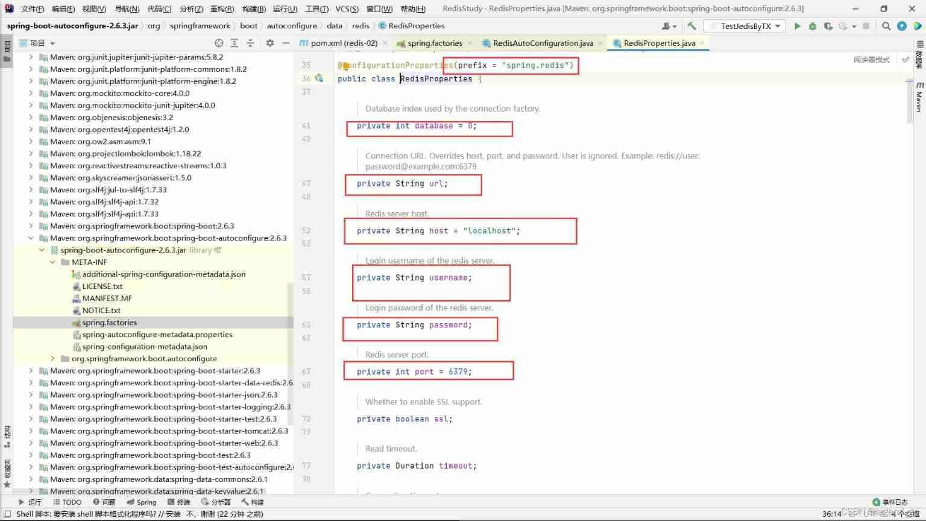The width and height of the screenshot is (926, 521).
Task: Select spring-configuration-metadata.json in tree
Action: [144, 347]
